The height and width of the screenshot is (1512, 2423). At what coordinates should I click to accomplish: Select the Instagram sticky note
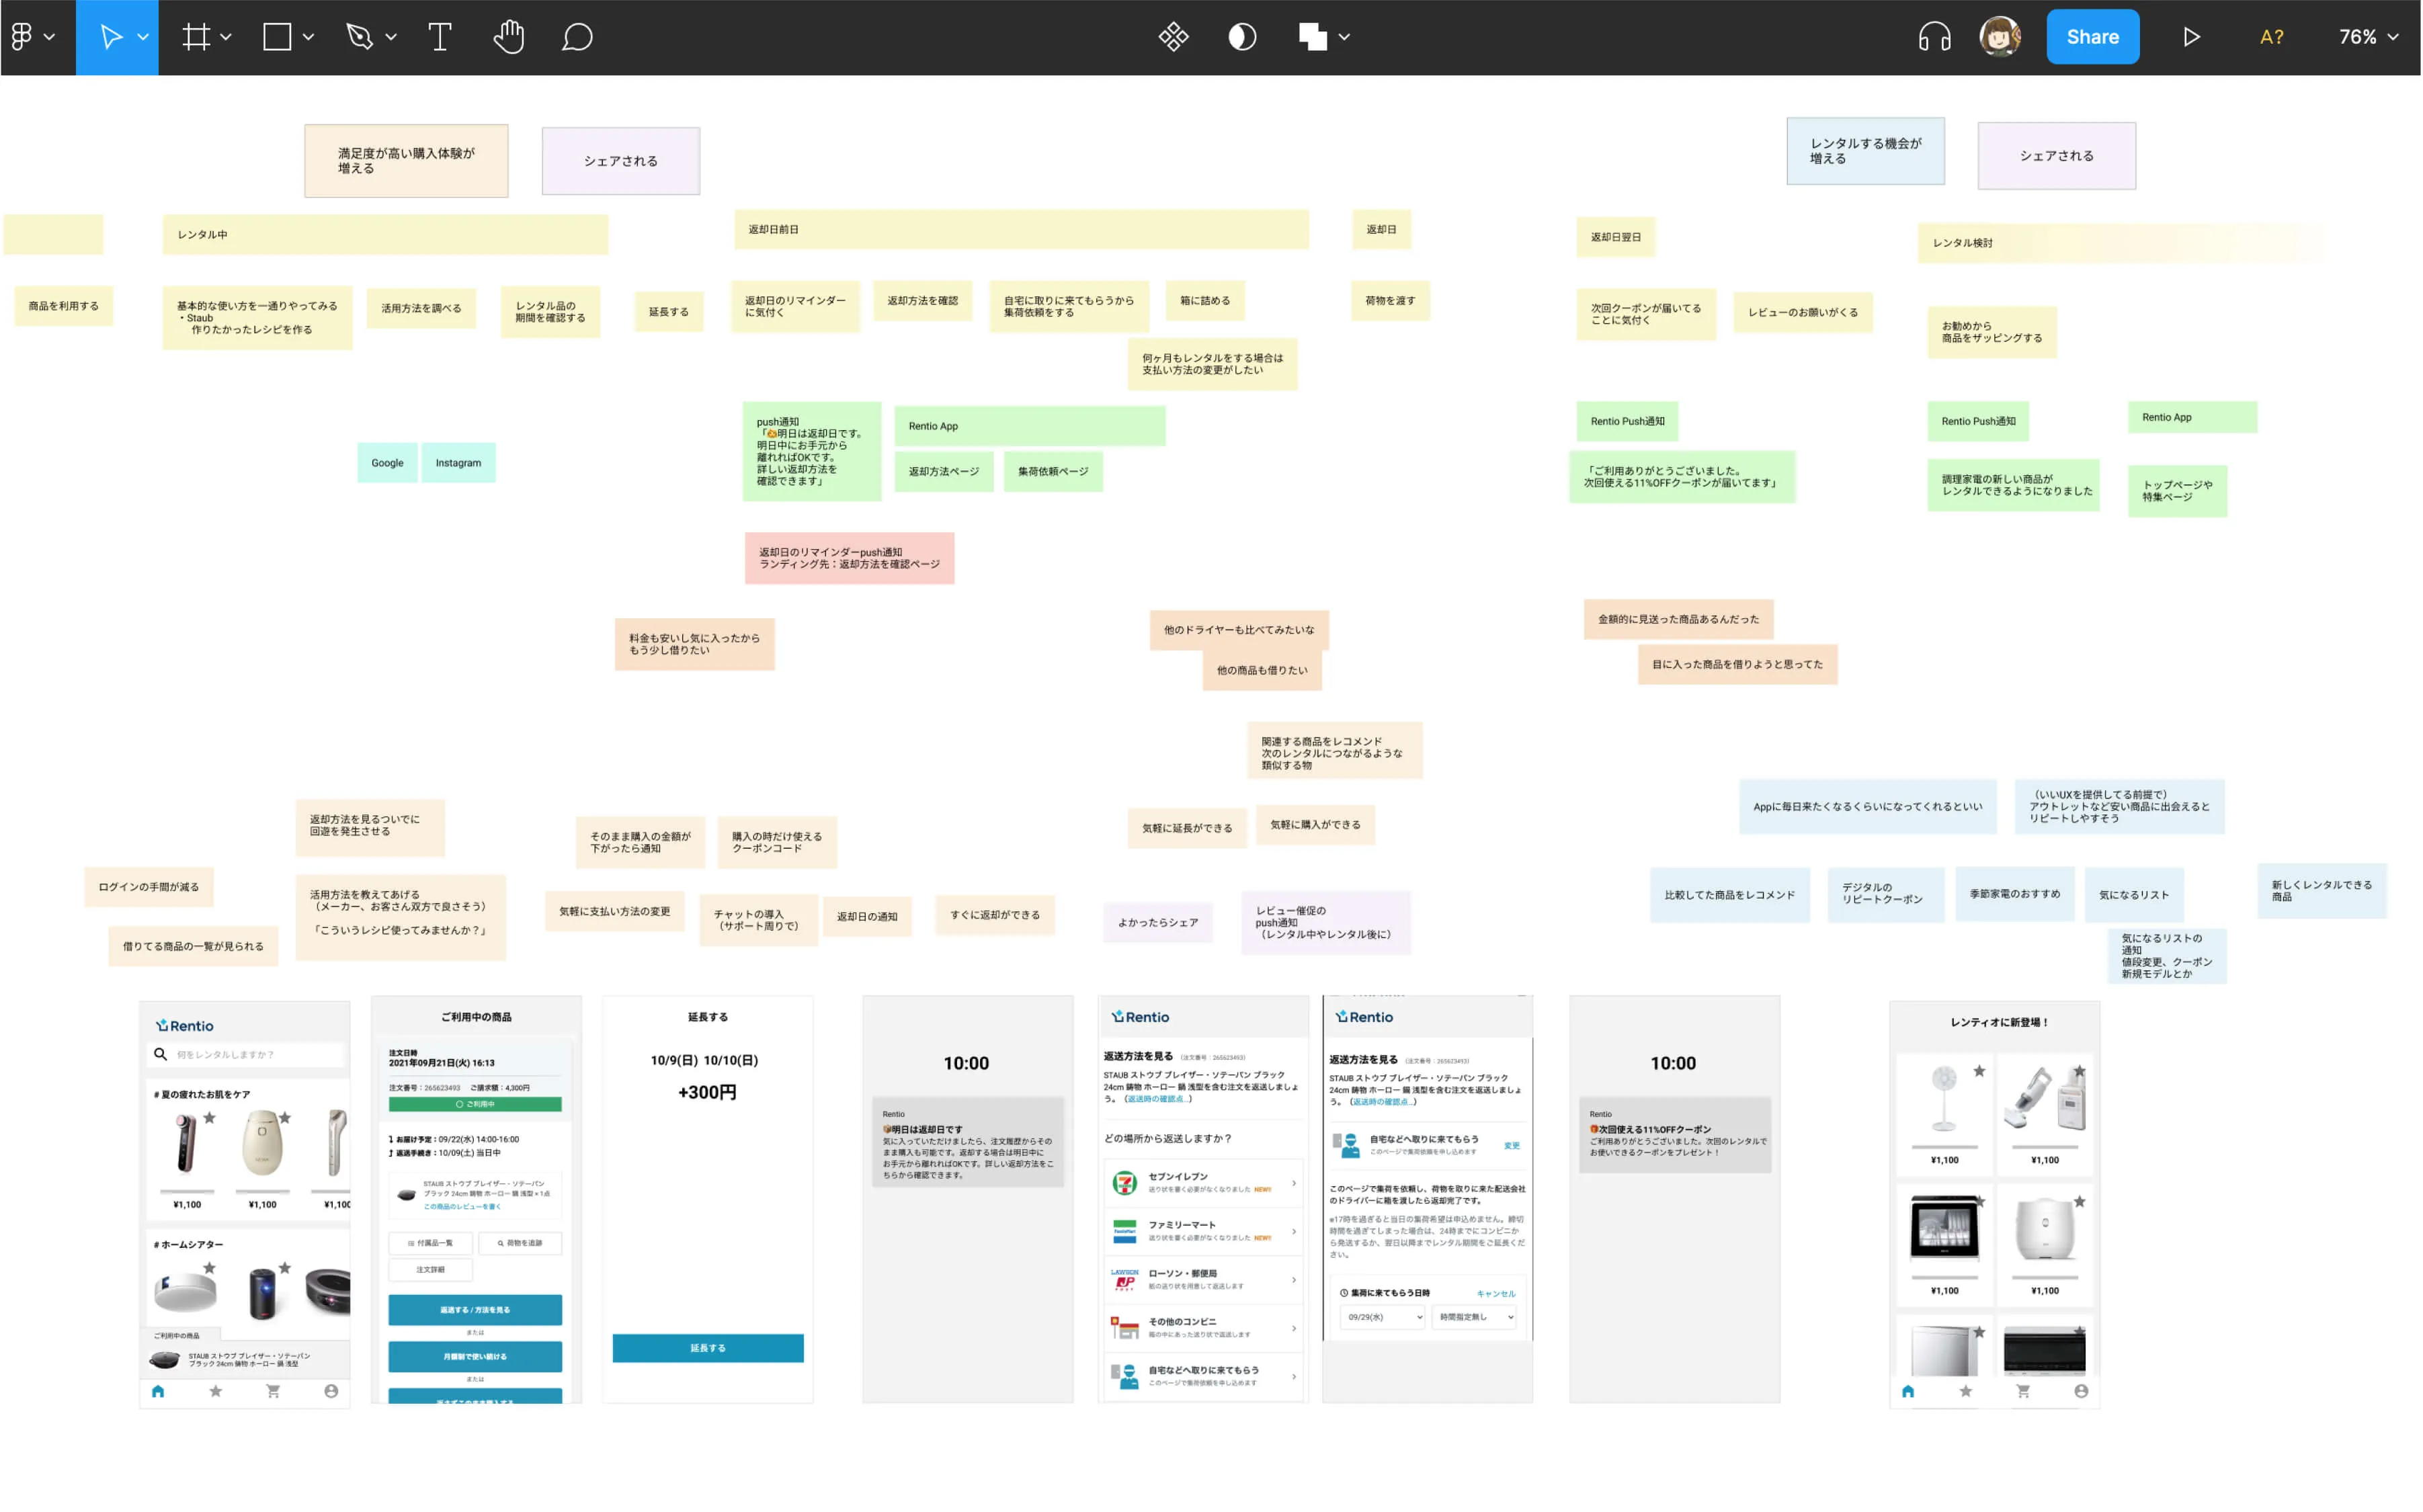(458, 463)
